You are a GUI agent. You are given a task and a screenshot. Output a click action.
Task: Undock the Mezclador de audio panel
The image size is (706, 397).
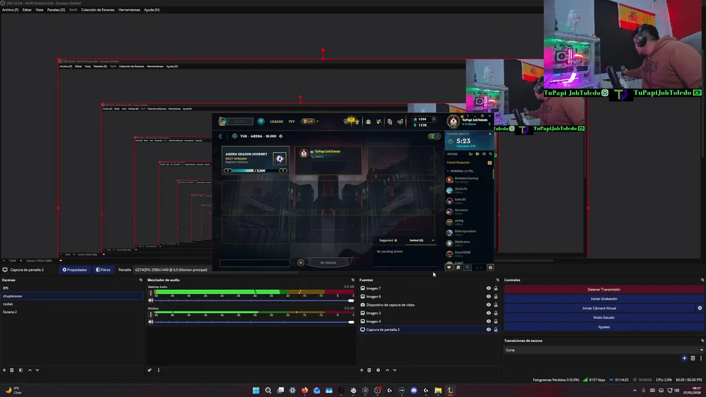[353, 280]
